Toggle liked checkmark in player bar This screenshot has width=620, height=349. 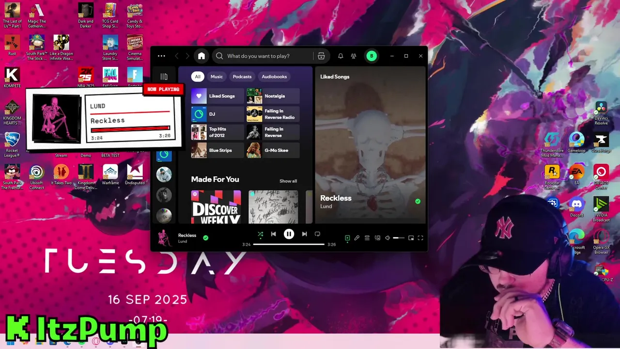(x=206, y=238)
